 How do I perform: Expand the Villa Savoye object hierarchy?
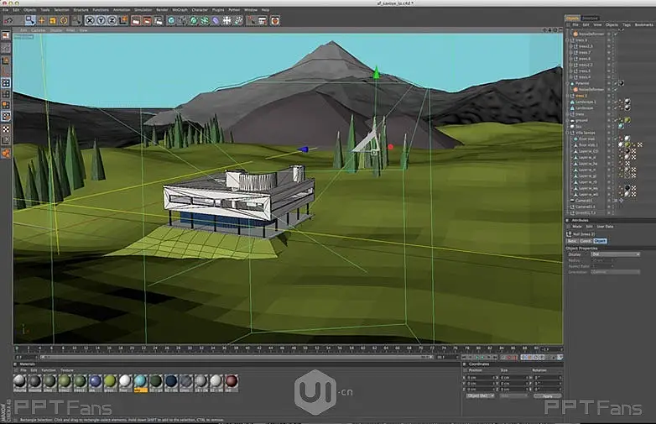pyautogui.click(x=568, y=132)
